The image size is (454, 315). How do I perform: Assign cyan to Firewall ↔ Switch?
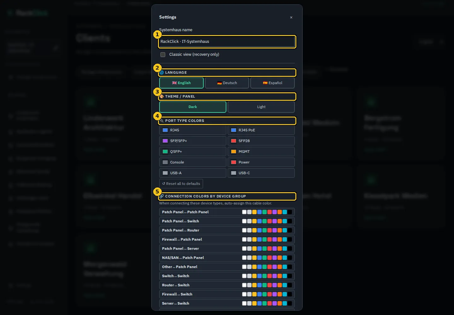[285, 294]
